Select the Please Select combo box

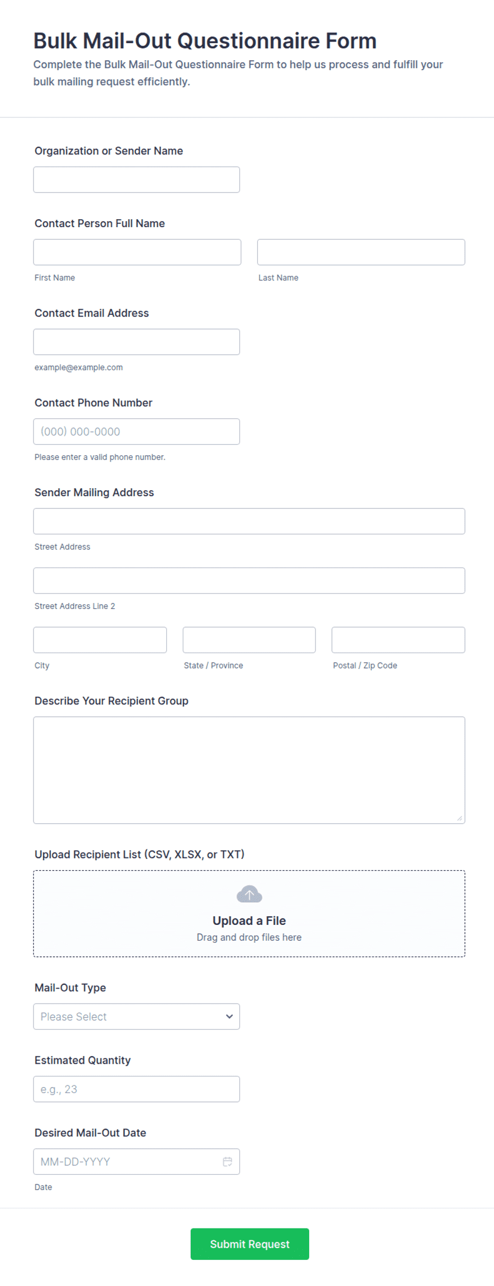[137, 1016]
